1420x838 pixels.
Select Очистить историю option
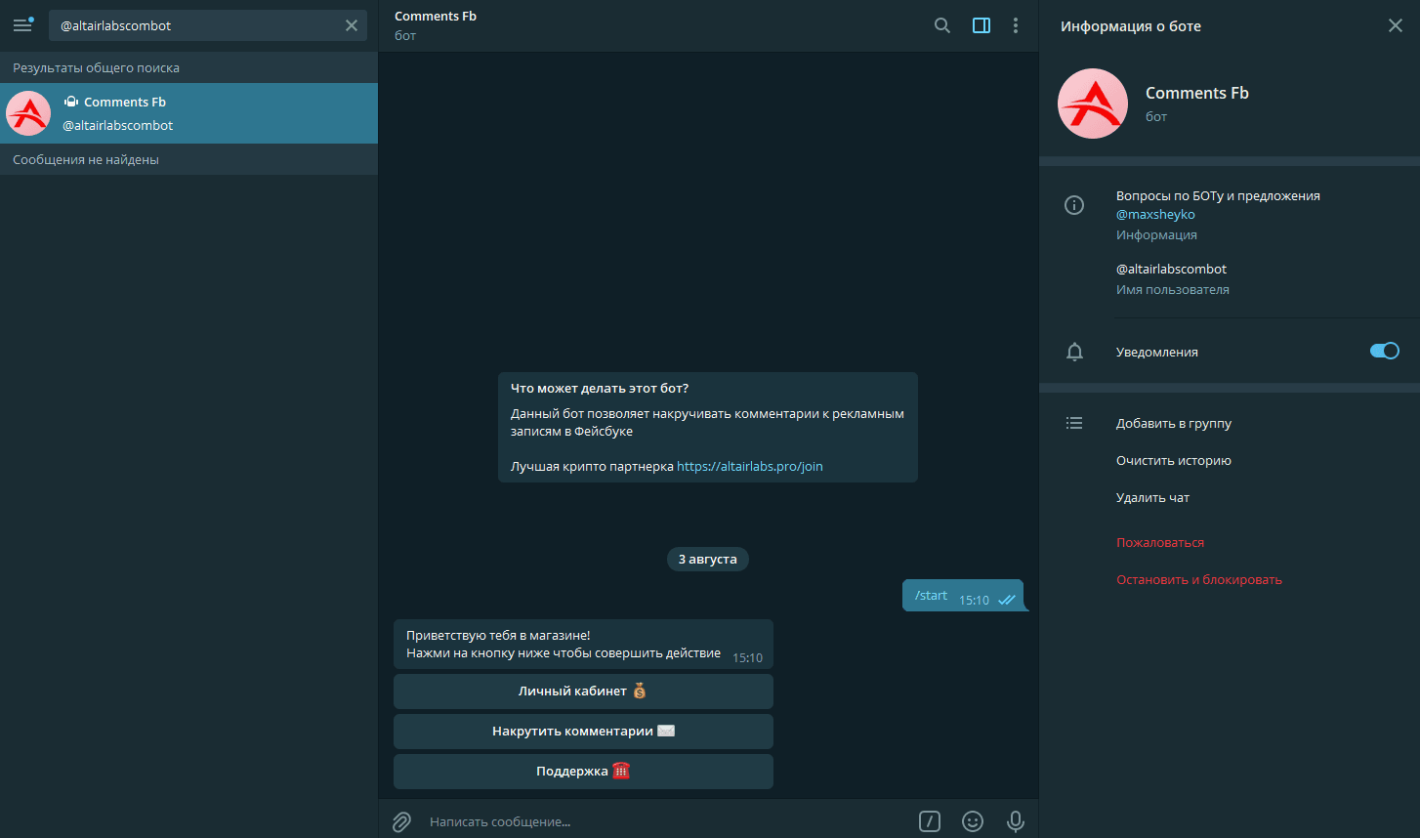pyautogui.click(x=1173, y=460)
